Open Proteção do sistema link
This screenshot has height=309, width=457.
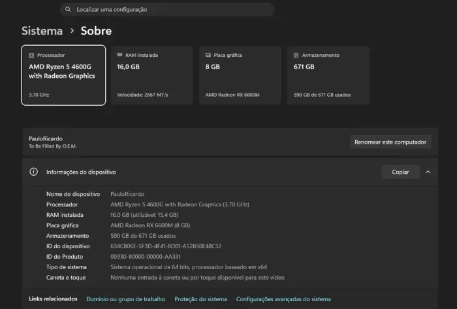click(x=200, y=299)
